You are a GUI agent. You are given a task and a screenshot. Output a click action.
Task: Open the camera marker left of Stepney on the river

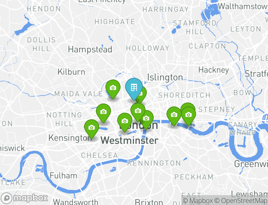coord(174,115)
